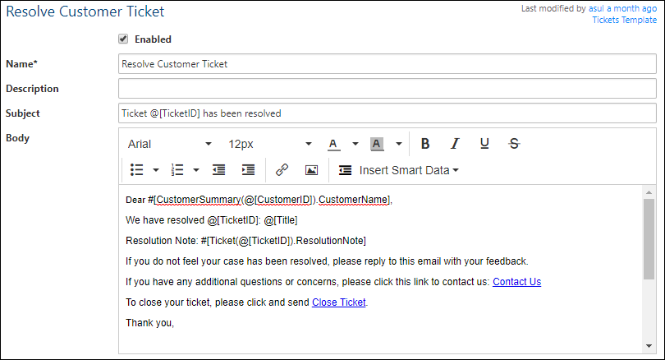Decrease indent with outdent icon
Image resolution: width=665 pixels, height=360 pixels.
(218, 170)
